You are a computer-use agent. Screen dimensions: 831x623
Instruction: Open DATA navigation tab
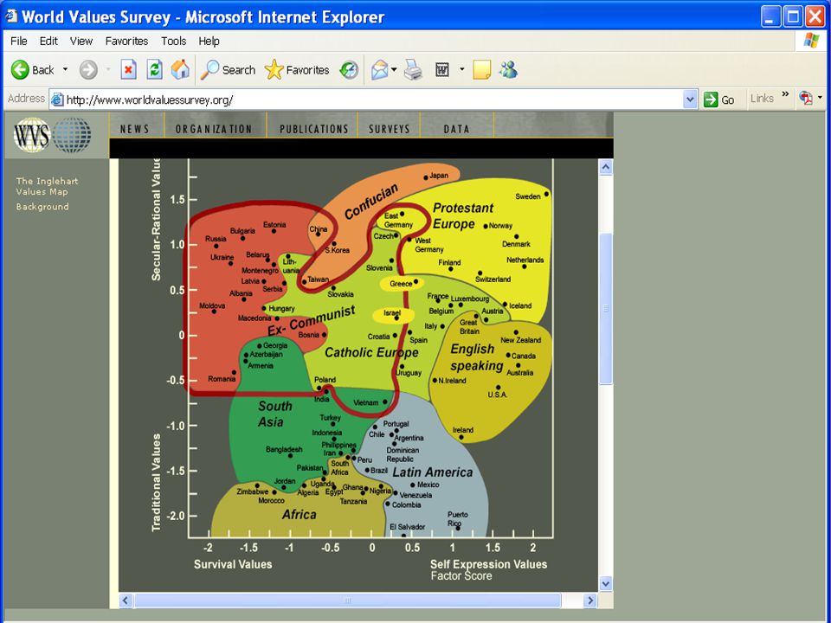[x=456, y=129]
